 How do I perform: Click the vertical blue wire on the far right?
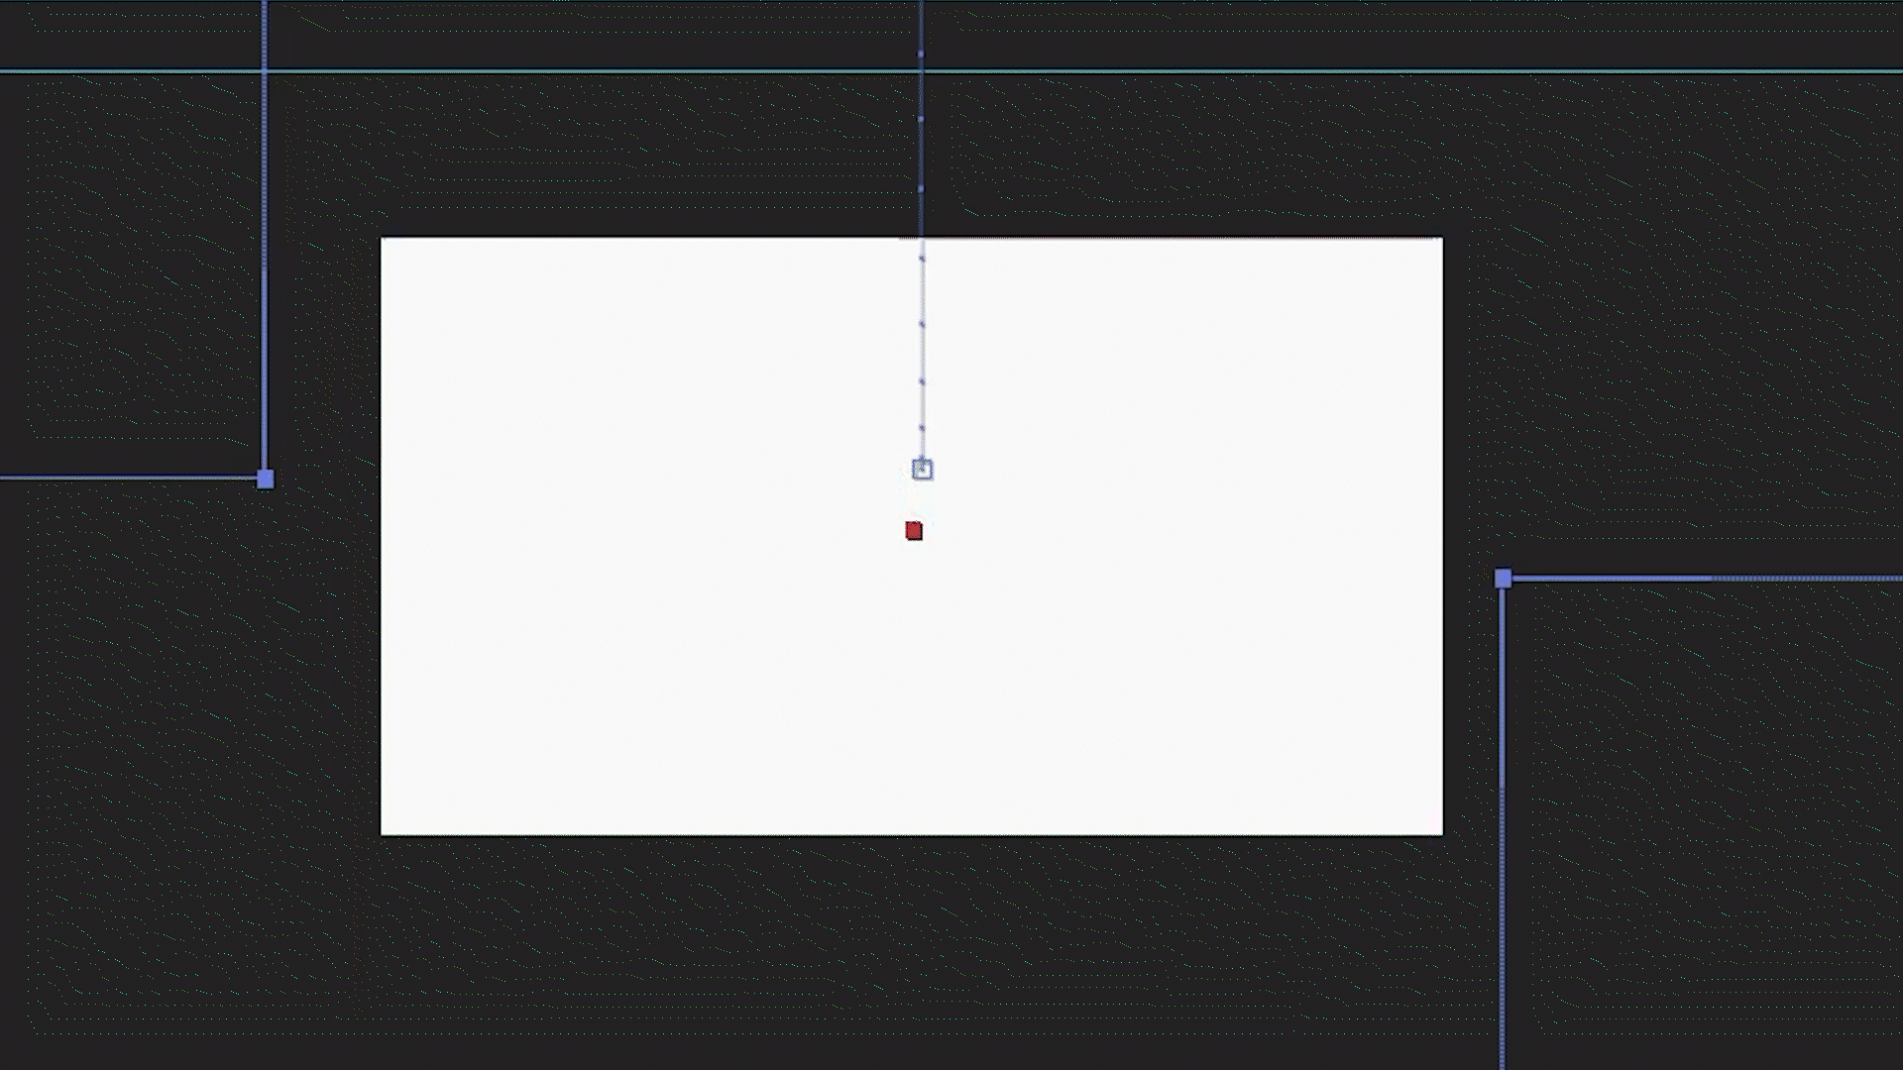tap(1503, 842)
